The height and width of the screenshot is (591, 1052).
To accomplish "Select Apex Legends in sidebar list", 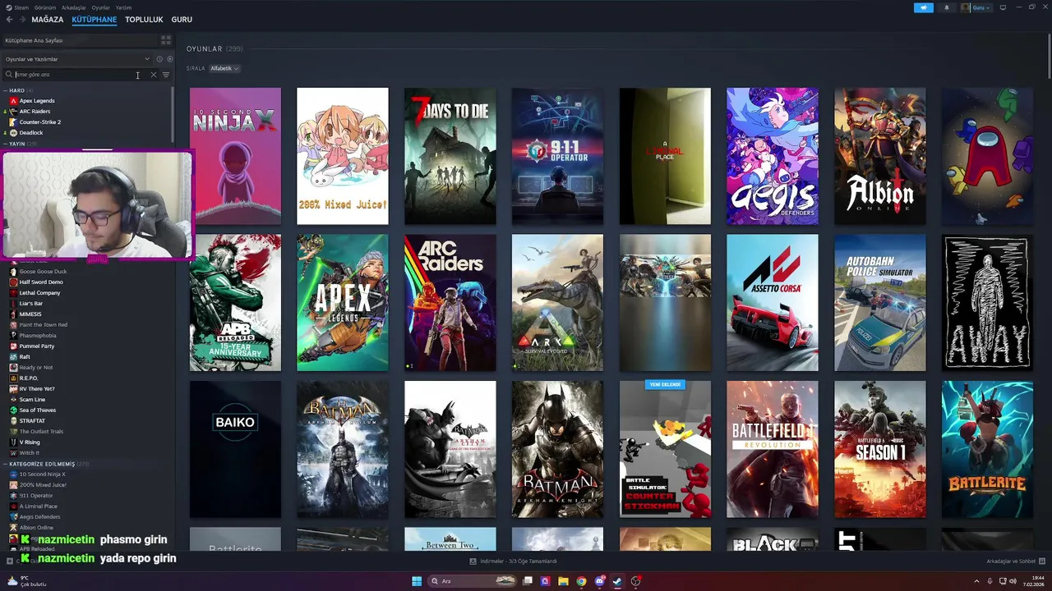I will (37, 101).
